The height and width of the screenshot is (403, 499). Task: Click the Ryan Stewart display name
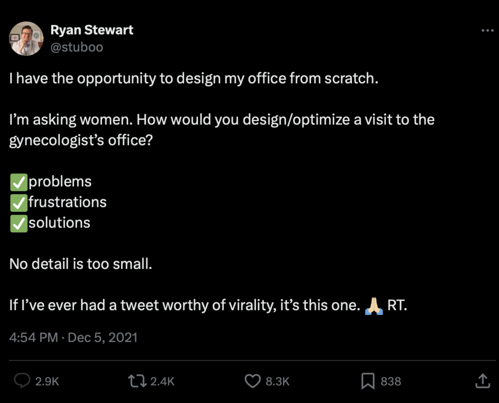[x=92, y=30]
